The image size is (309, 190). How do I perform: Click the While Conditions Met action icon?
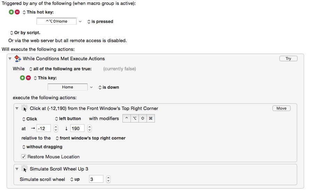pyautogui.click(x=18, y=58)
